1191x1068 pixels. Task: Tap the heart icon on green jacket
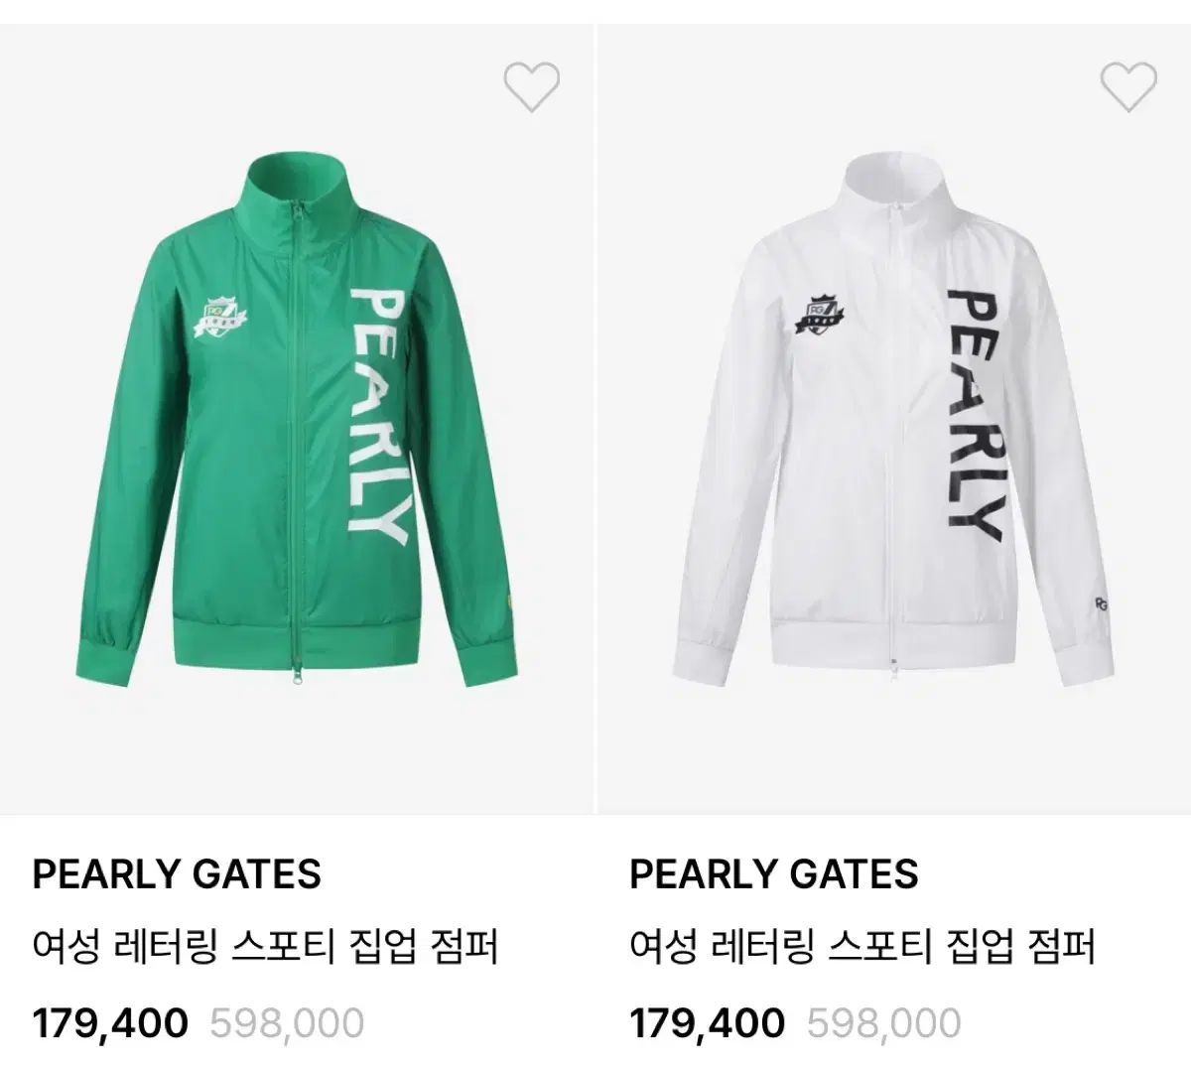pyautogui.click(x=531, y=86)
